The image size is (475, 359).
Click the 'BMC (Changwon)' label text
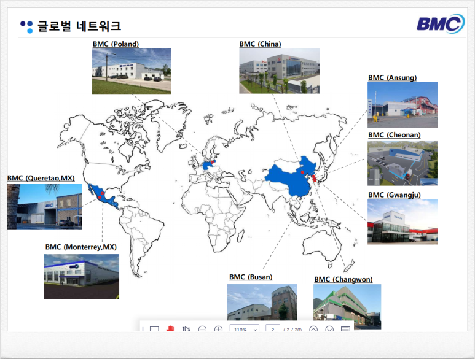pos(343,279)
